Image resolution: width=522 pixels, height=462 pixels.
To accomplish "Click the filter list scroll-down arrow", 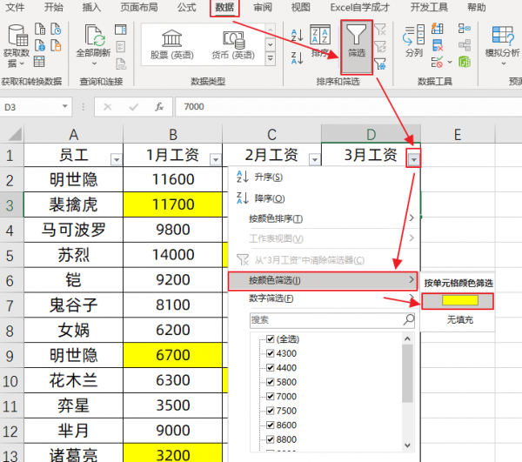I will point(407,445).
